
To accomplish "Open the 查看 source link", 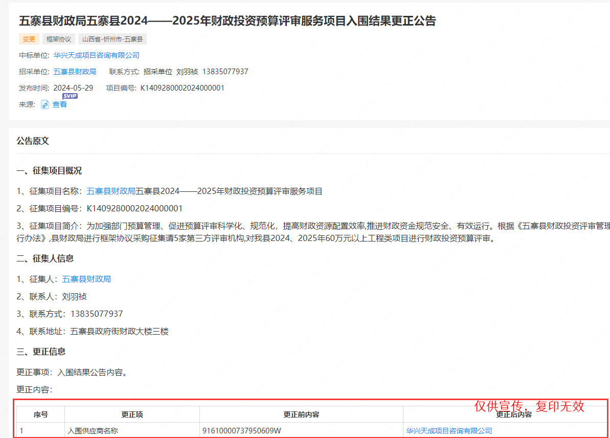I will [x=59, y=104].
